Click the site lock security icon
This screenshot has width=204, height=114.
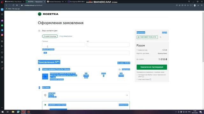coord(22,5)
